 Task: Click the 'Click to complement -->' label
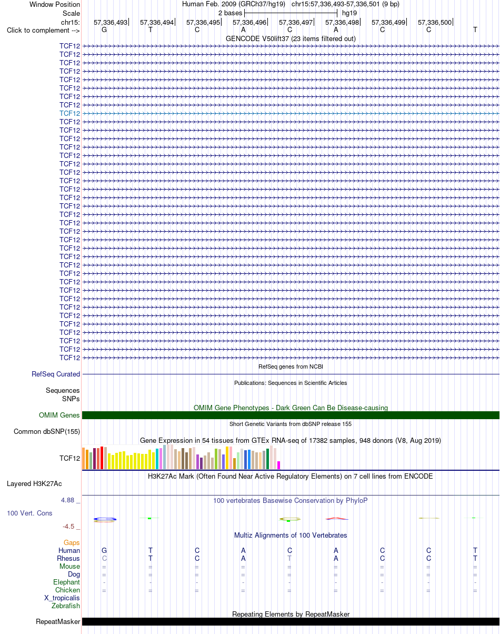click(43, 30)
